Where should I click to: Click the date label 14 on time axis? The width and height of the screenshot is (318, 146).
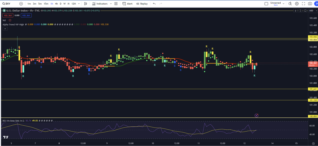272,143
